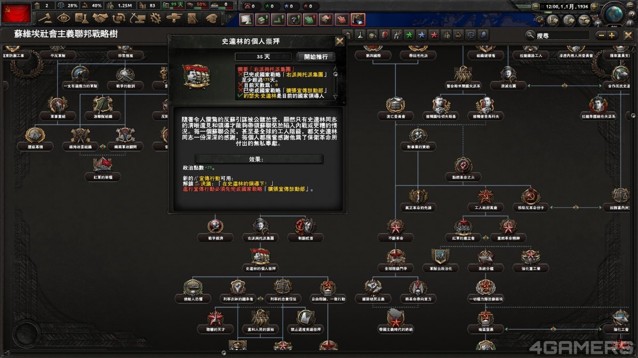638x358 pixels.
Task: Select the 史達林的個人崇拜 focus in tree
Action: [x=260, y=261]
